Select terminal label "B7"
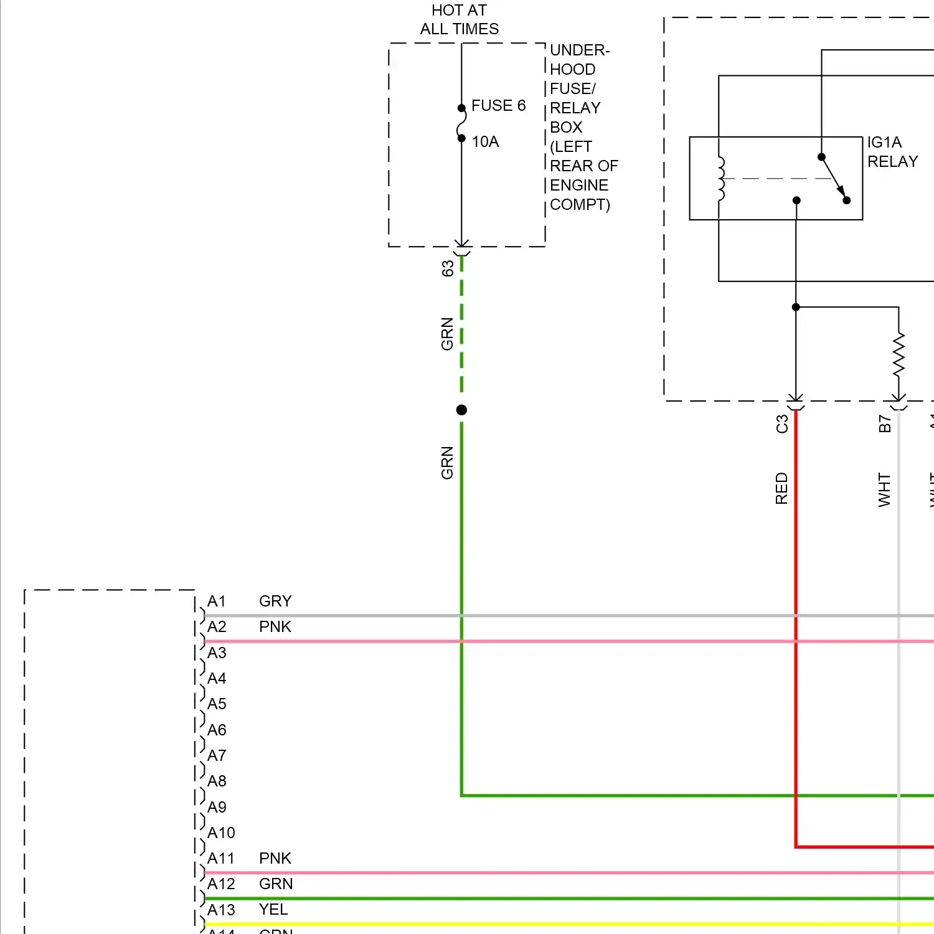 tap(884, 424)
